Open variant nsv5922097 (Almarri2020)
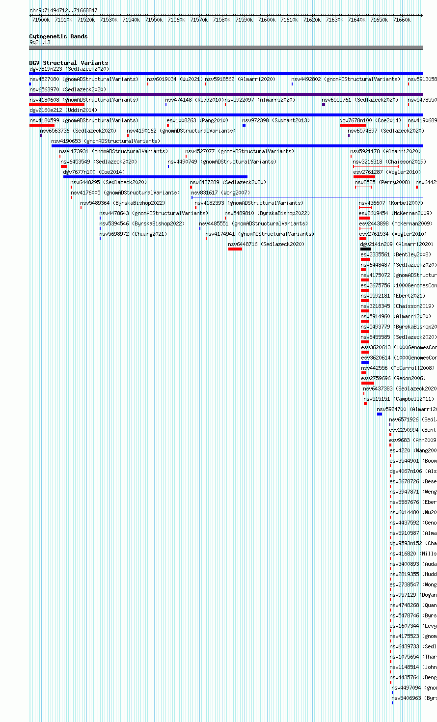437x722 pixels. pos(260,100)
